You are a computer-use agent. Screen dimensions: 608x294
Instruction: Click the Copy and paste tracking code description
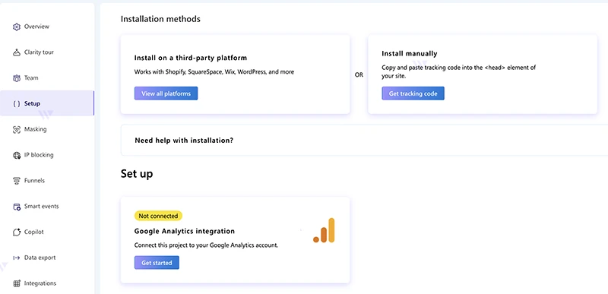coord(459,71)
